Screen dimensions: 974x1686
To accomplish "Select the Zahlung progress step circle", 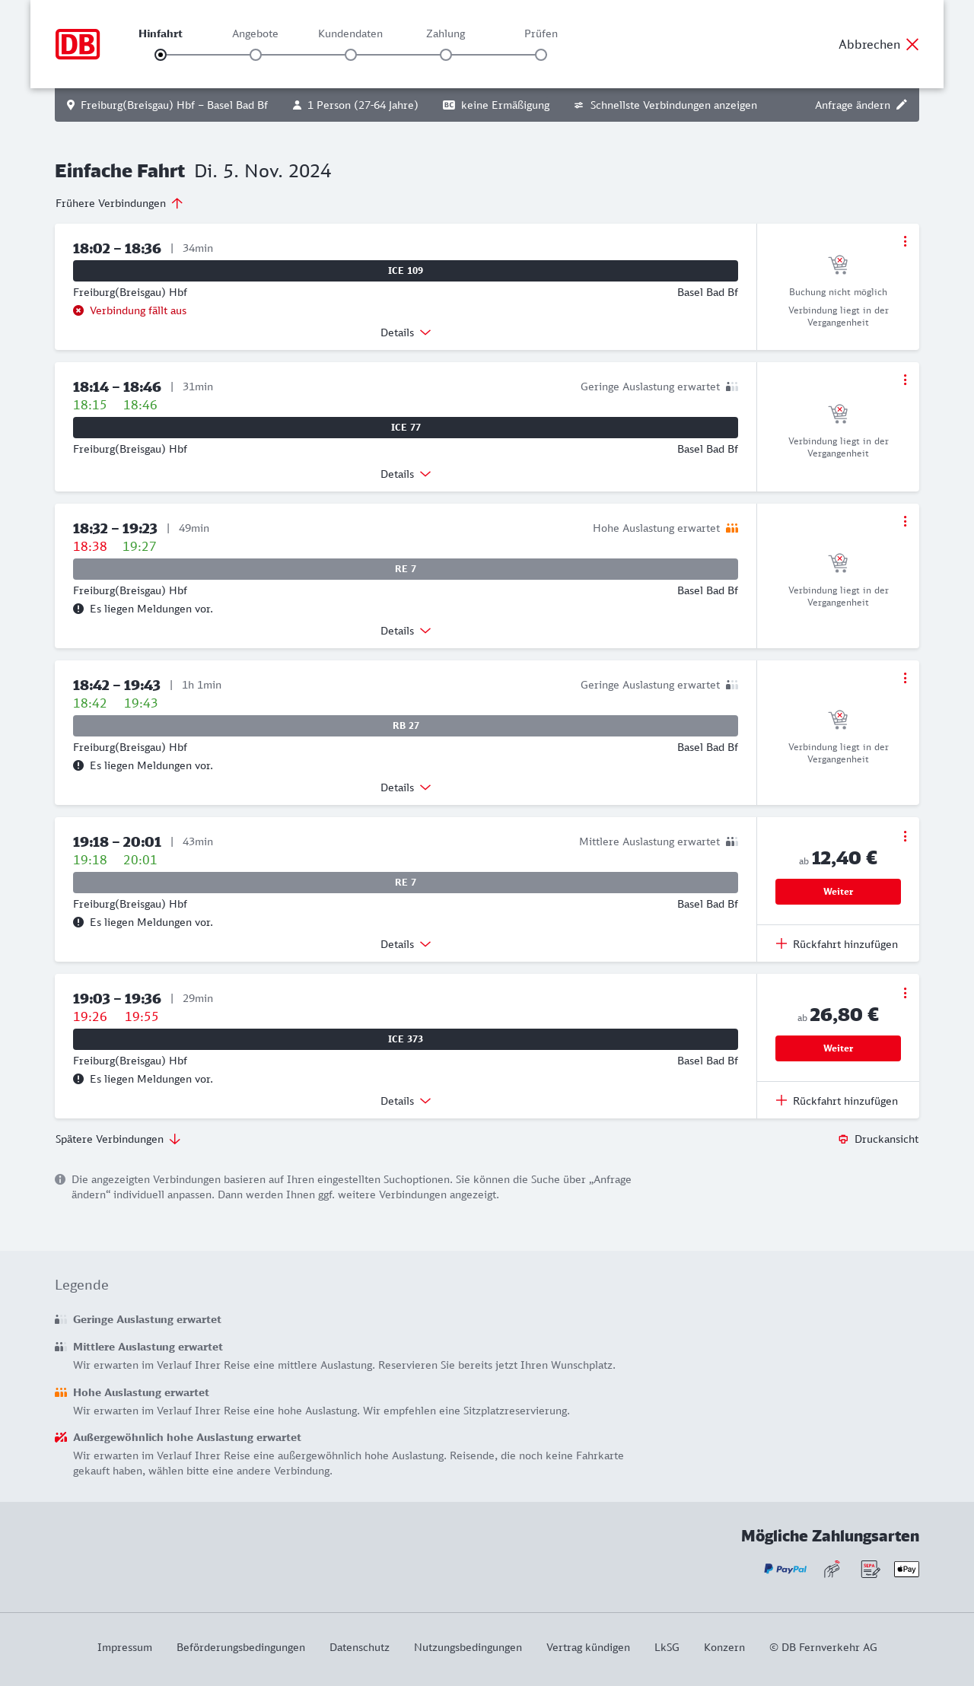I will click(x=446, y=55).
